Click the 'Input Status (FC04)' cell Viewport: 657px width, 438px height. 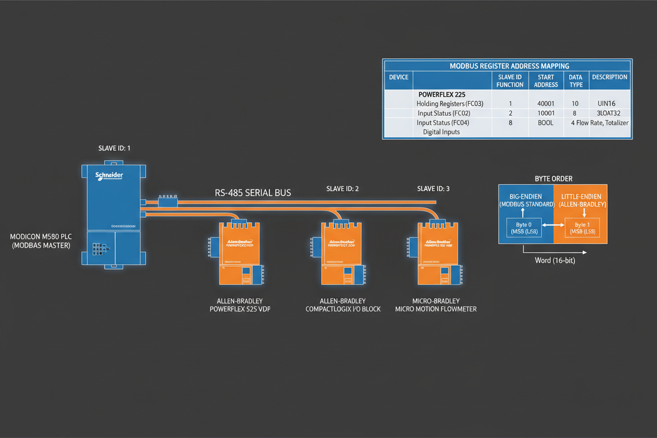[x=443, y=123]
